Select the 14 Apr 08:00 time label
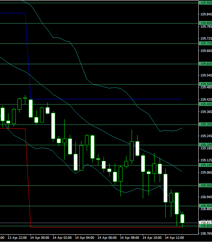 [130, 238]
